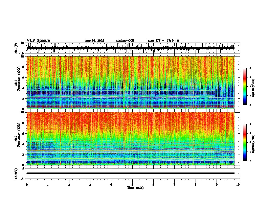Click the ch.1 'Frequency (kHz)' axis label
This screenshot has width=268, height=207.
(x=19, y=78)
